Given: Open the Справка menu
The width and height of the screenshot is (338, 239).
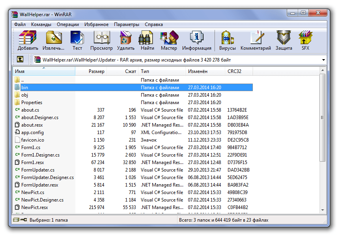Looking at the screenshot, I should point(154,24).
